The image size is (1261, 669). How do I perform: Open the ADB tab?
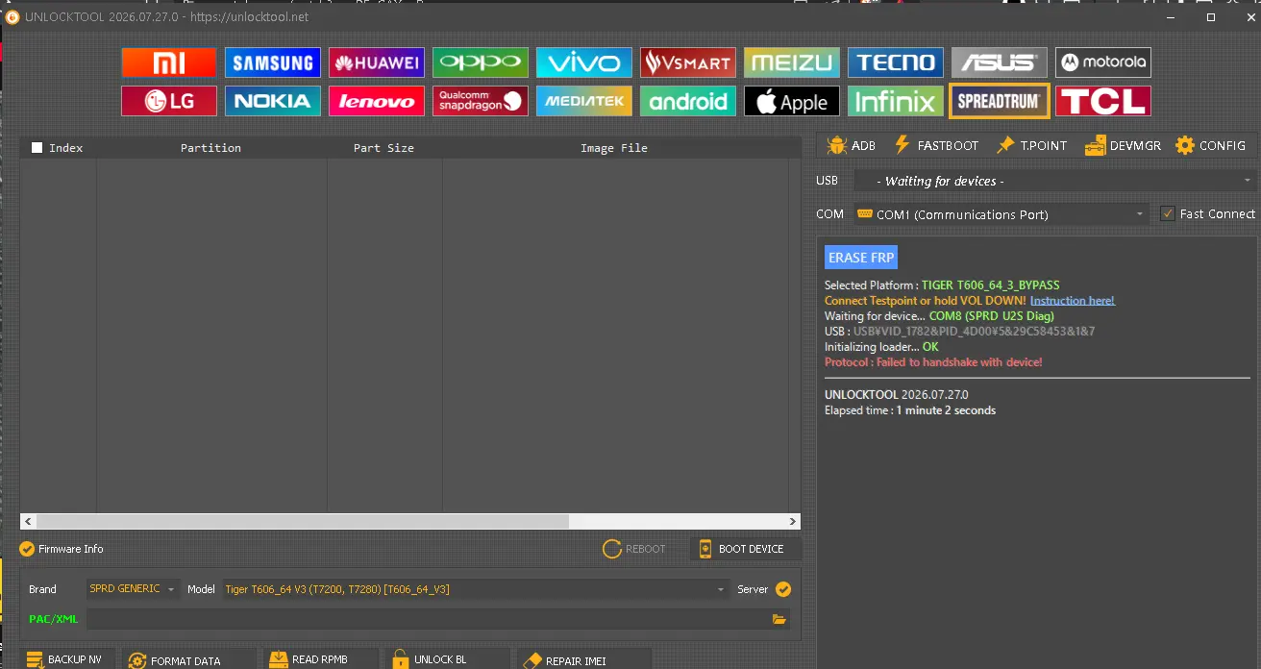point(851,145)
